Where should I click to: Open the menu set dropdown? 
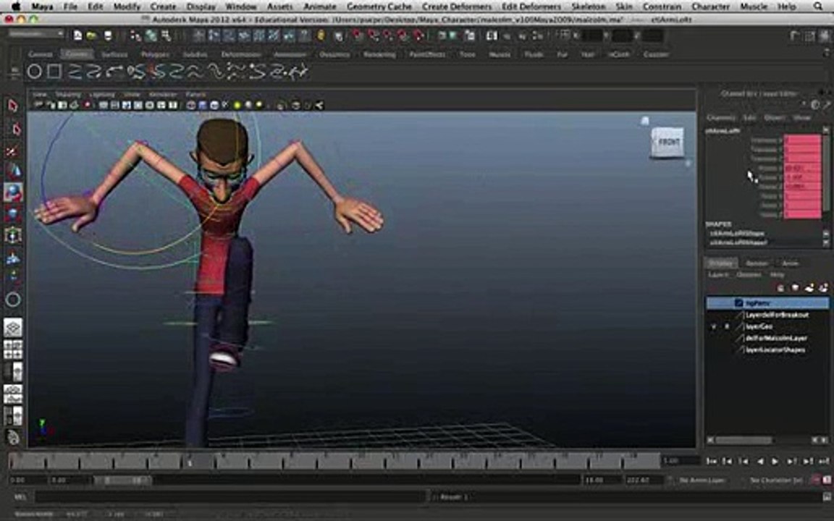coord(36,34)
